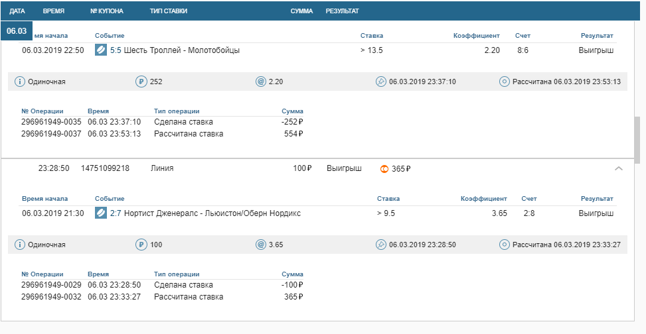This screenshot has height=334, width=646.
Task: Click the sport icon beside Нортист Дженералс event
Action: 101,213
